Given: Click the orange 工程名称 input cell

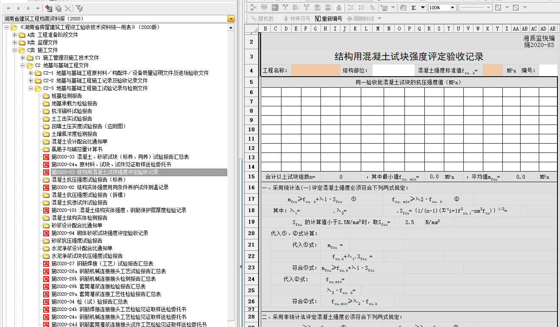Looking at the screenshot, I should click(315, 71).
